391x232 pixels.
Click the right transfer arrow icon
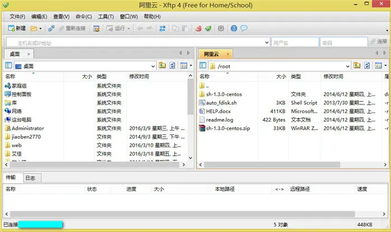[149, 28]
